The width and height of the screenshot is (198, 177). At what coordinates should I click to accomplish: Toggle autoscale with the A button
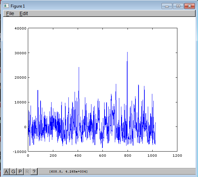coord(6,172)
